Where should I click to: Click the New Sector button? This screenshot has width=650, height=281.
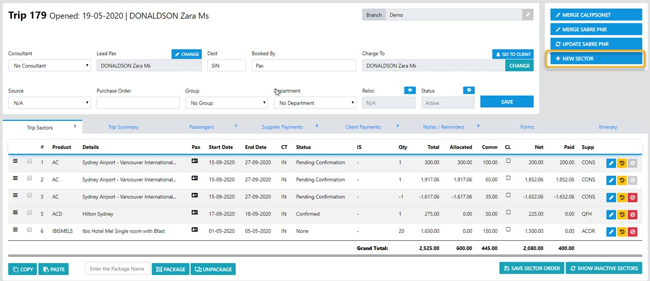point(596,59)
